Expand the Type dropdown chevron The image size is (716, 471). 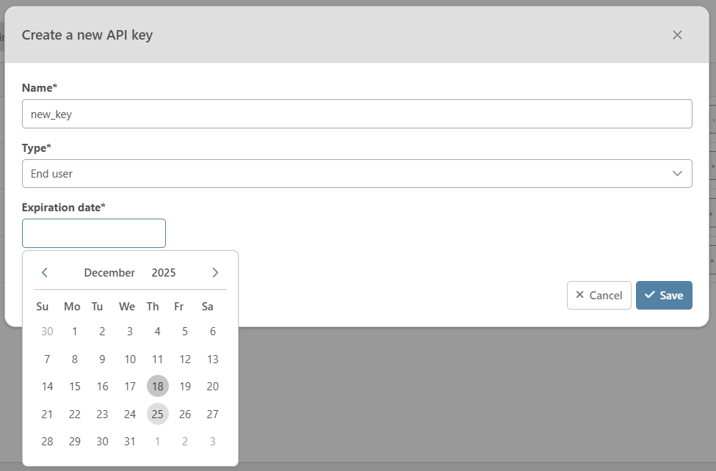point(677,174)
